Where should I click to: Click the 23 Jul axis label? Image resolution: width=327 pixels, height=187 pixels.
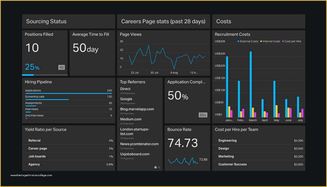click(135, 73)
